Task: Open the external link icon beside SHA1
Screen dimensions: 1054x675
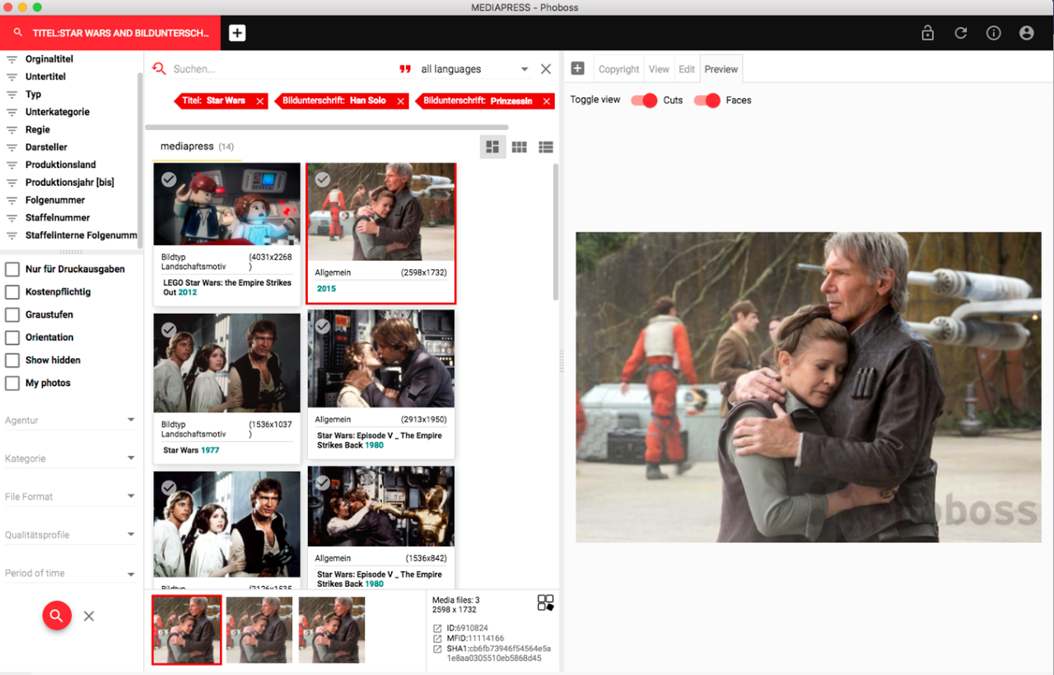Action: [x=437, y=649]
